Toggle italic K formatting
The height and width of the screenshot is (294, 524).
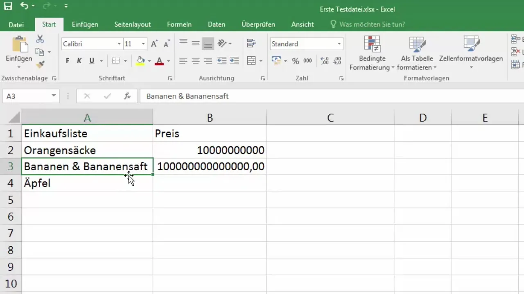pyautogui.click(x=79, y=61)
